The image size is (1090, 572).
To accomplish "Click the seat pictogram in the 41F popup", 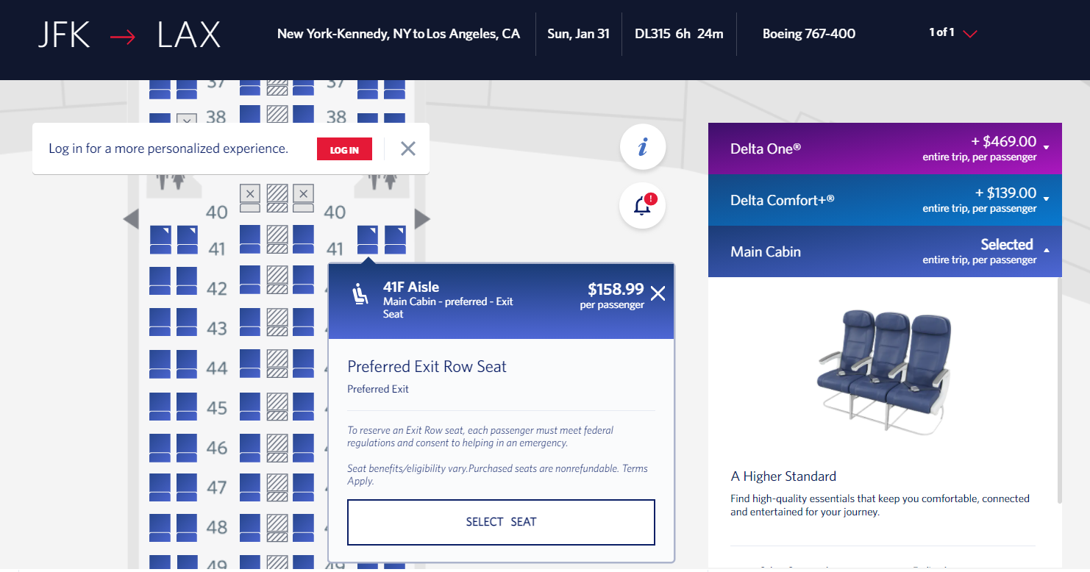I will click(x=361, y=293).
